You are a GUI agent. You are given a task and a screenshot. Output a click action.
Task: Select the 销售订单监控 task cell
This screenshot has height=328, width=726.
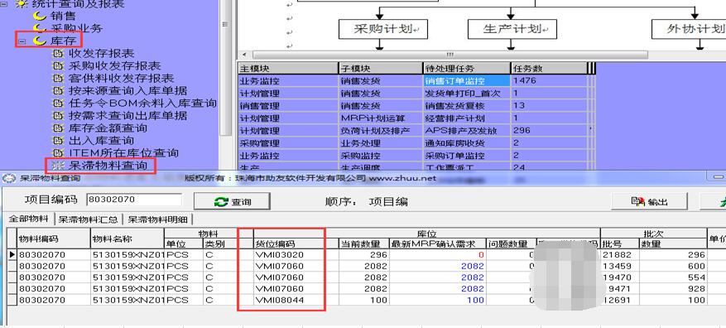tap(466, 80)
